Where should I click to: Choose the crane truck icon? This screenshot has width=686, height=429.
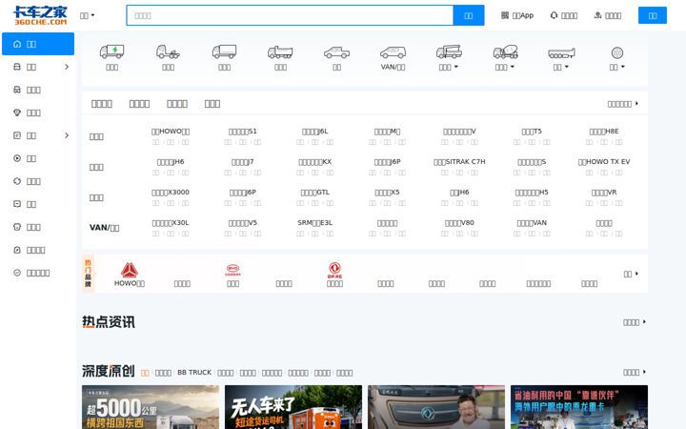tap(449, 51)
